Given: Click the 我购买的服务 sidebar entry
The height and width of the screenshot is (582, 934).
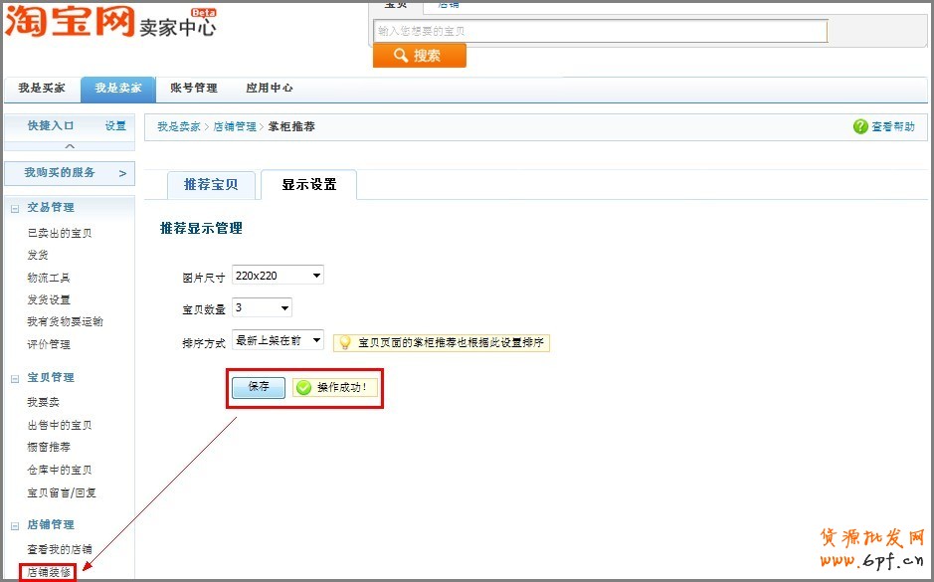Looking at the screenshot, I should [x=69, y=173].
